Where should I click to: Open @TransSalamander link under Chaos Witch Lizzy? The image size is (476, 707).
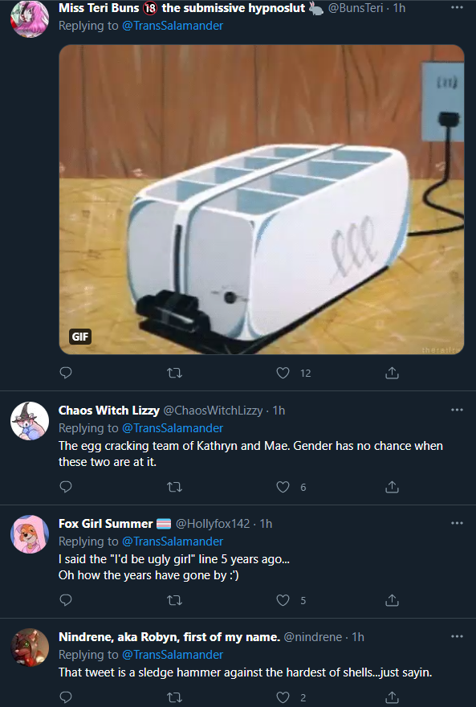tap(173, 428)
